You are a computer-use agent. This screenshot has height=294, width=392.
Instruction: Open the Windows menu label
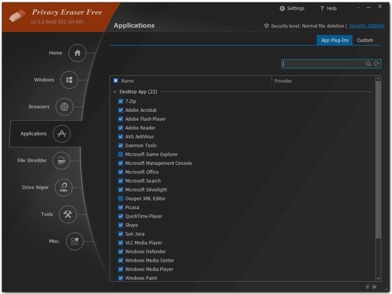point(44,80)
